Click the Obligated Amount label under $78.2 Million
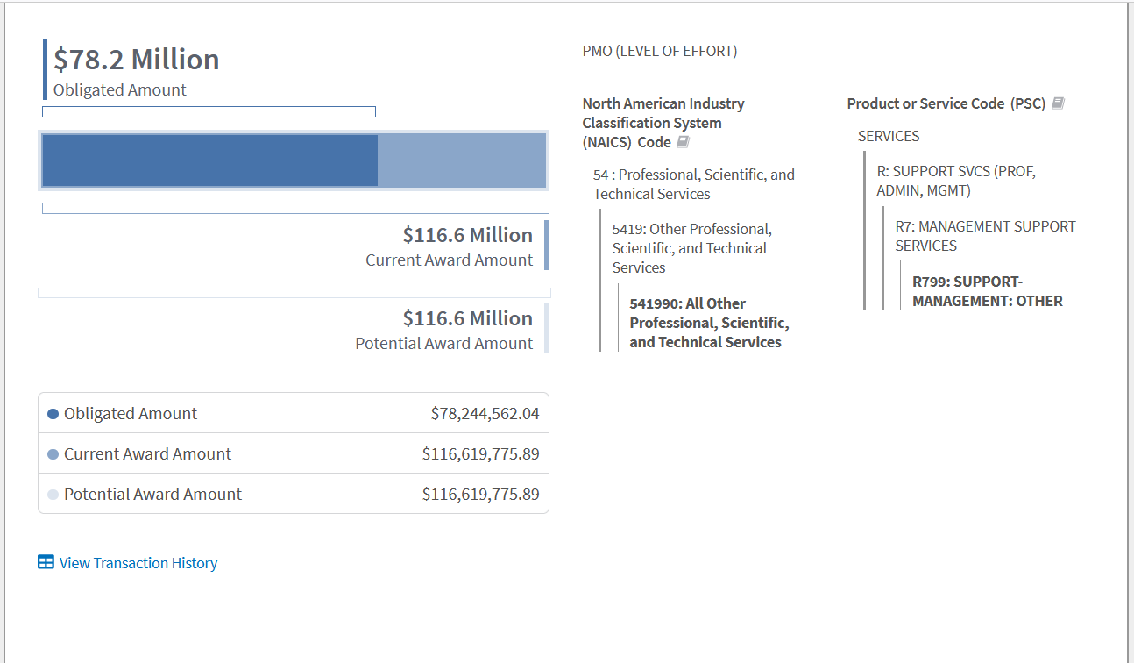Image resolution: width=1134 pixels, height=663 pixels. point(120,89)
